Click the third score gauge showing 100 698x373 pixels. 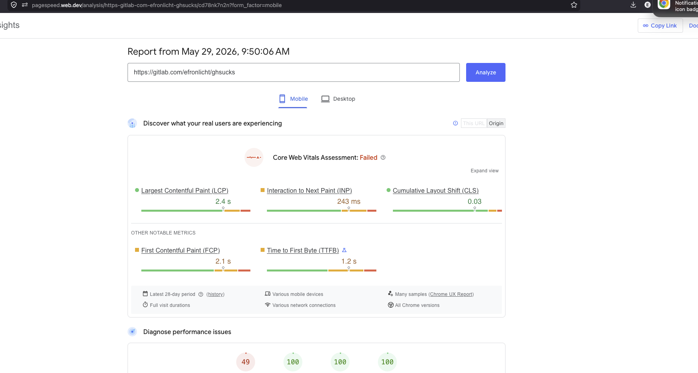(340, 362)
